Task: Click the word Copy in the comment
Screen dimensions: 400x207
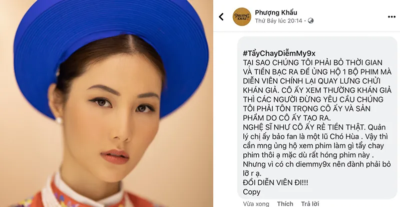Action: (x=251, y=192)
